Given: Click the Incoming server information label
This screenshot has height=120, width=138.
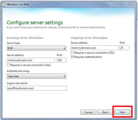Looking at the screenshot, I should coord(25,38).
